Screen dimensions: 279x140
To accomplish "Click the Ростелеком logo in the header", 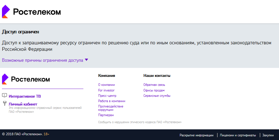I will pyautogui.click(x=31, y=12).
